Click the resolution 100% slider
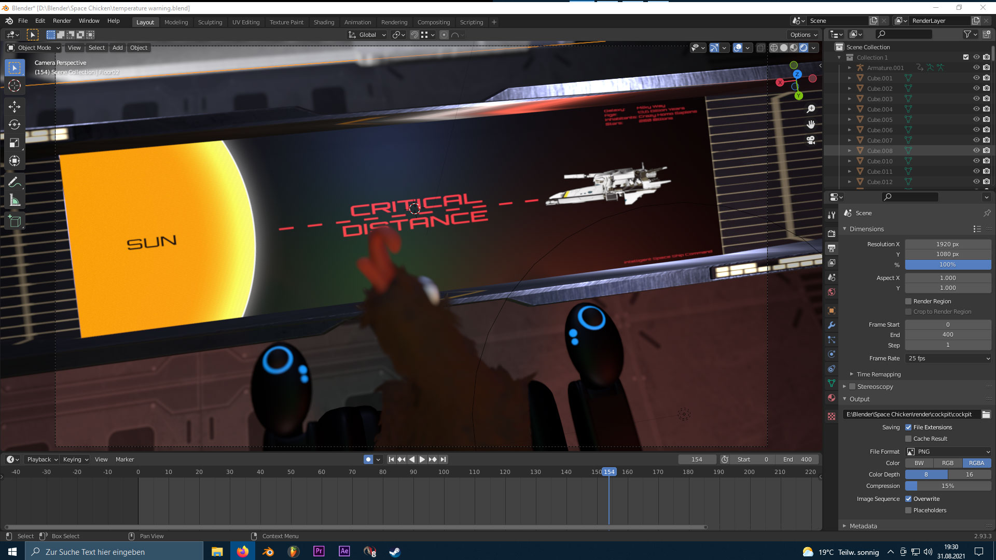 point(948,265)
